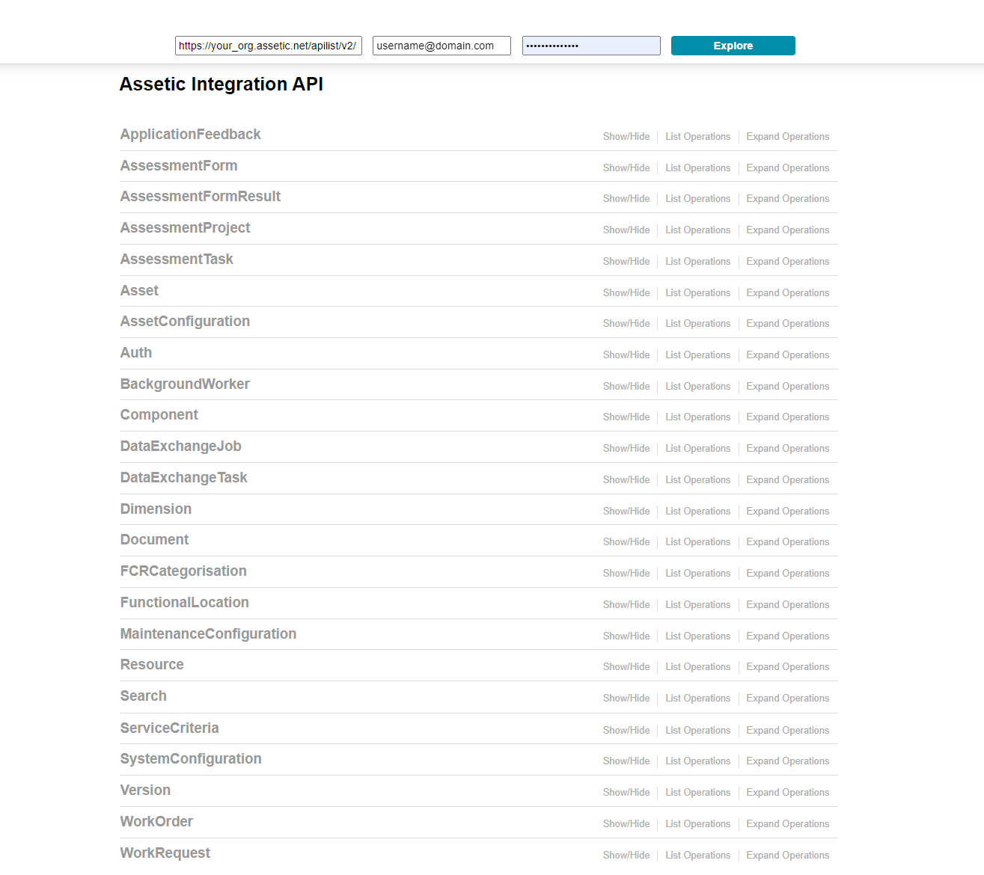Expand Operations for MaintenanceConfiguration

tap(787, 636)
